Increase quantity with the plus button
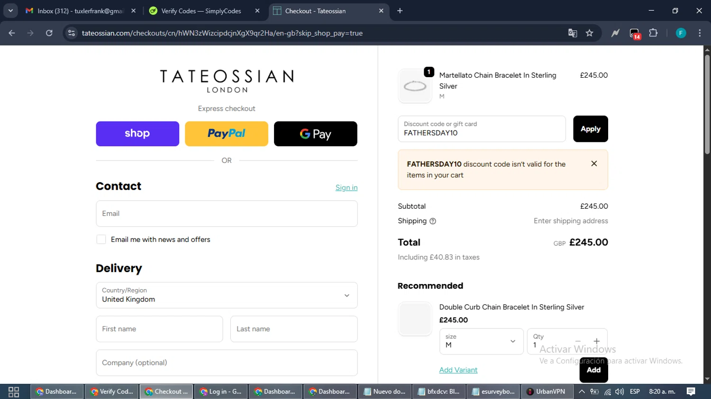 597,341
